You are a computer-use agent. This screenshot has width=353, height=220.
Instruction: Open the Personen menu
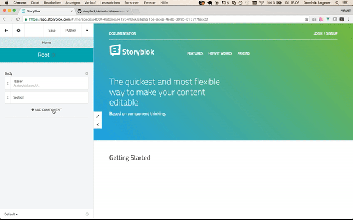[x=132, y=3]
